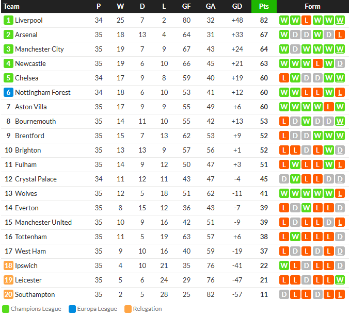The width and height of the screenshot is (350, 317).
Task: Sort table by GD column header
Action: click(237, 7)
